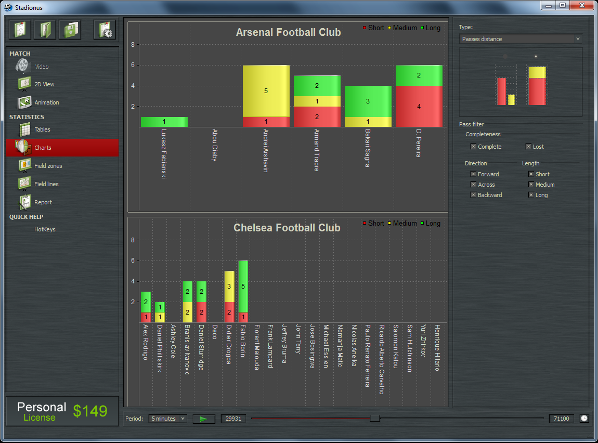This screenshot has height=443, width=598.
Task: Toggle the Medium length checkbox
Action: (x=531, y=185)
